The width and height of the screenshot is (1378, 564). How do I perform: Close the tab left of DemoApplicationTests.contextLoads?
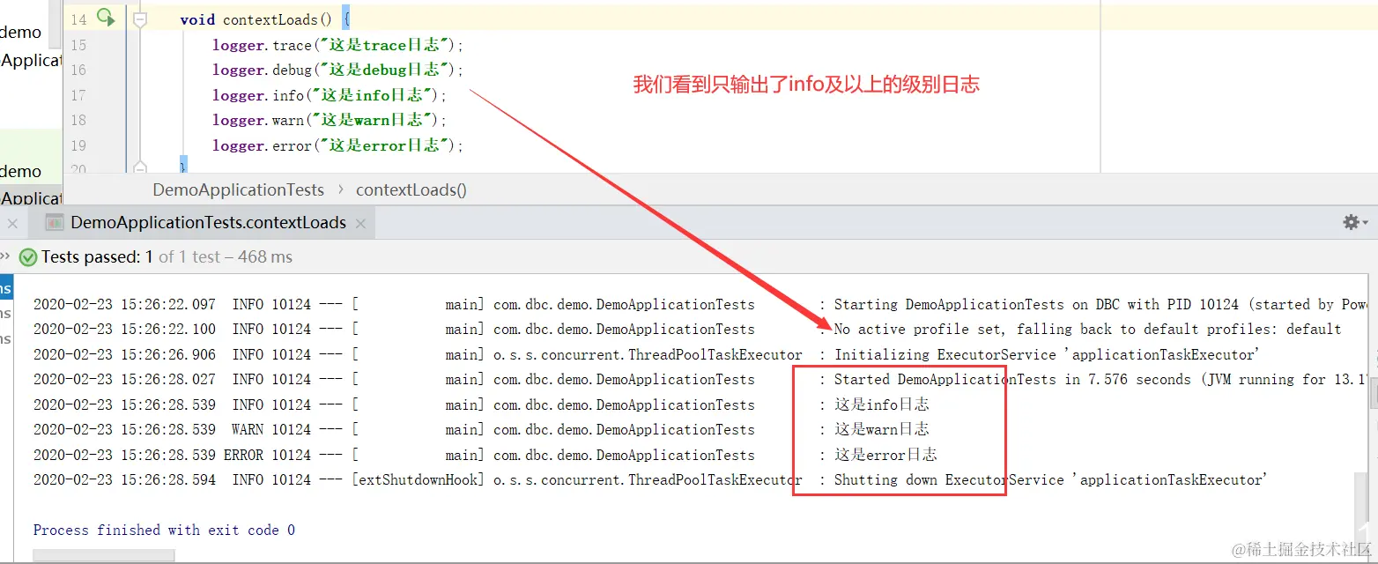point(12,224)
